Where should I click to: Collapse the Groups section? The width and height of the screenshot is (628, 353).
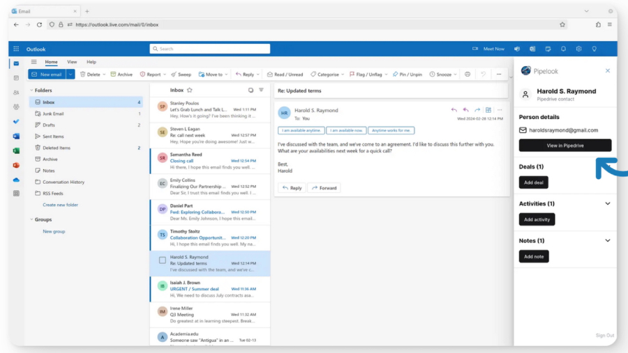click(x=31, y=219)
